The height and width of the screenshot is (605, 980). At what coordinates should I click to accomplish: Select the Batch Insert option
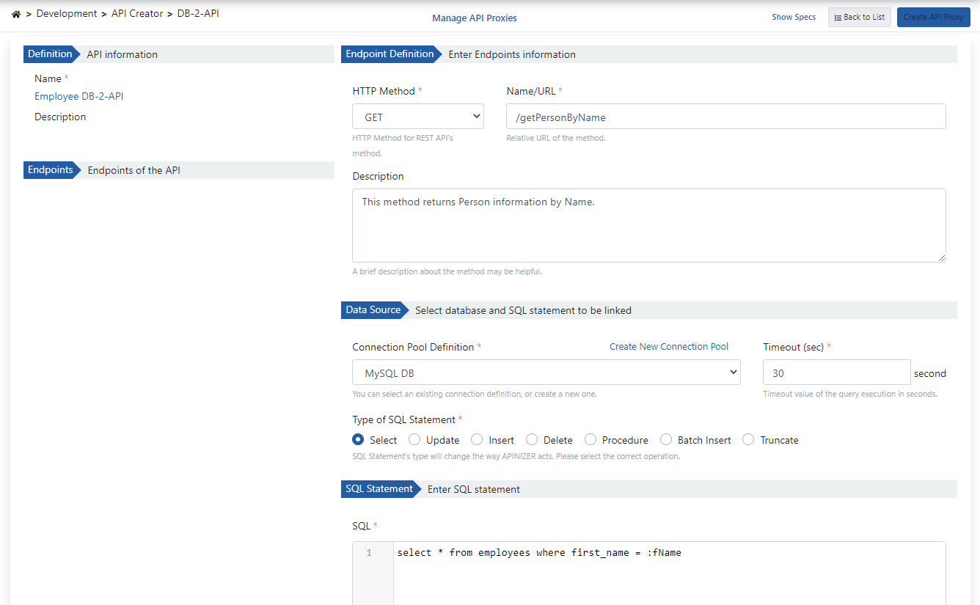(x=666, y=440)
